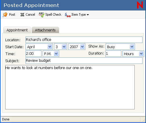Run Spell Check via its label
Screen dimensions: 146x123
[53, 15]
